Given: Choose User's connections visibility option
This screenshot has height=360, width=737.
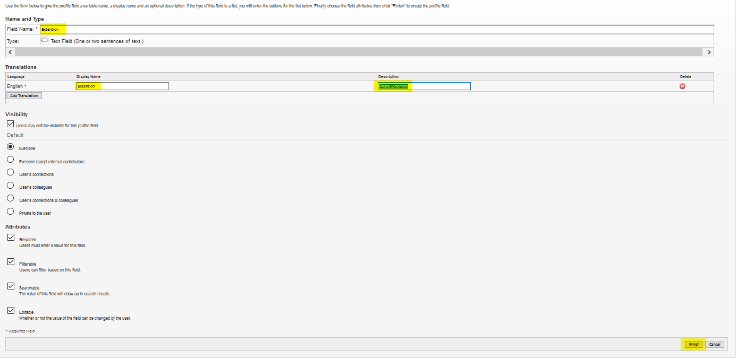Looking at the screenshot, I should 11,172.
